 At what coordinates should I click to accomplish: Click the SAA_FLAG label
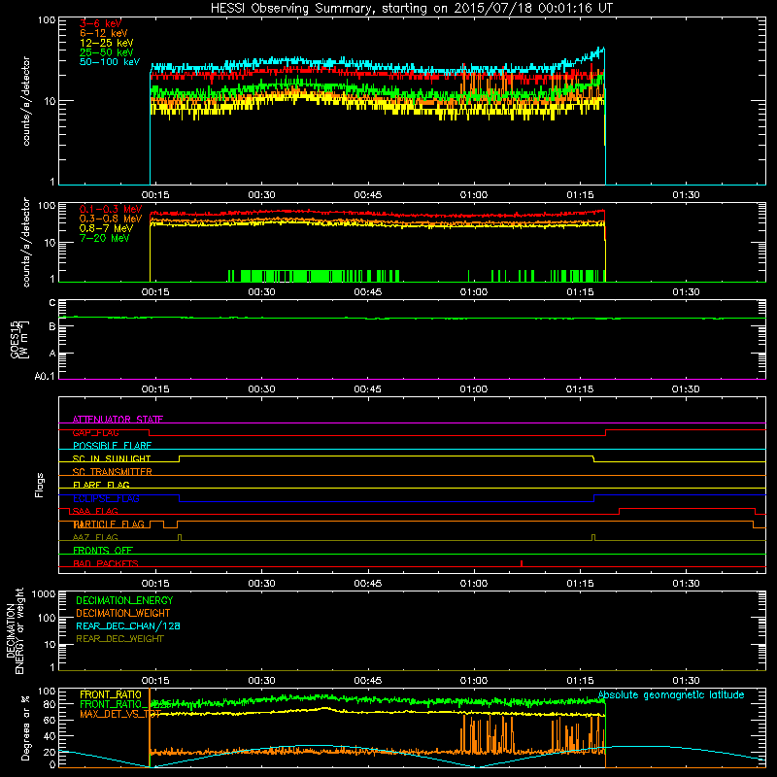[94, 511]
